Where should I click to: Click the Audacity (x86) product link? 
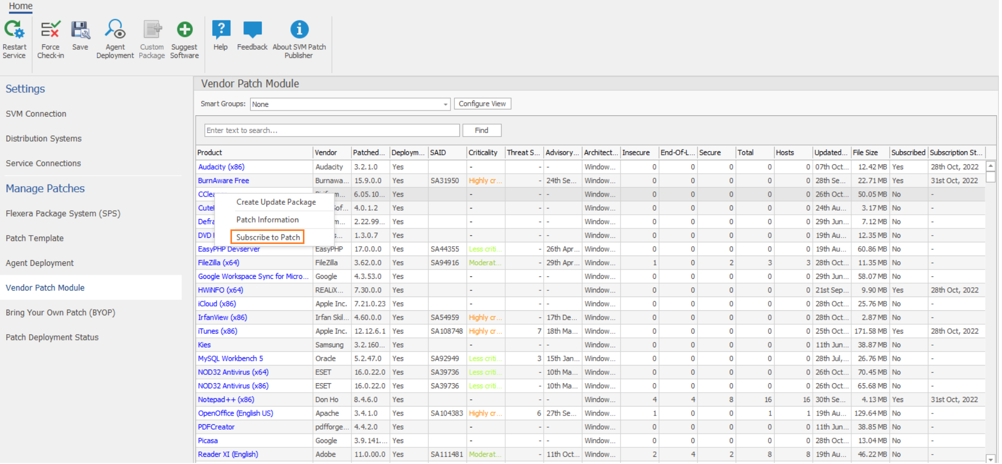(x=221, y=167)
